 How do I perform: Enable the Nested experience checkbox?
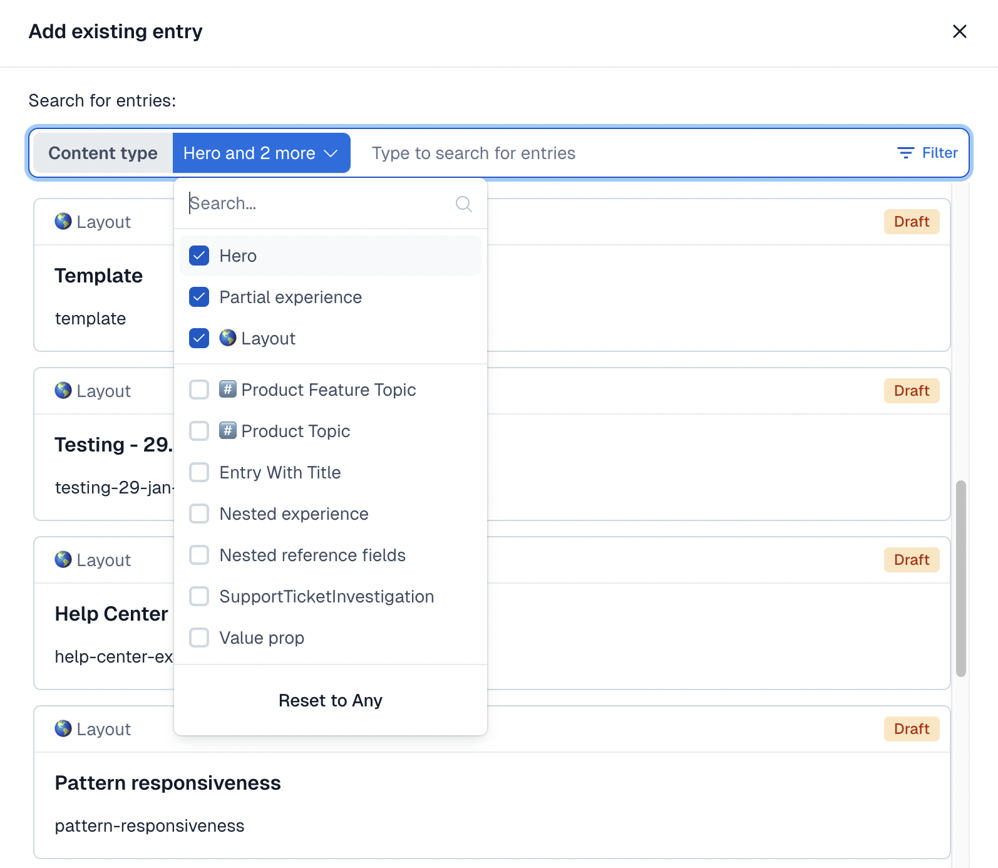tap(199, 514)
